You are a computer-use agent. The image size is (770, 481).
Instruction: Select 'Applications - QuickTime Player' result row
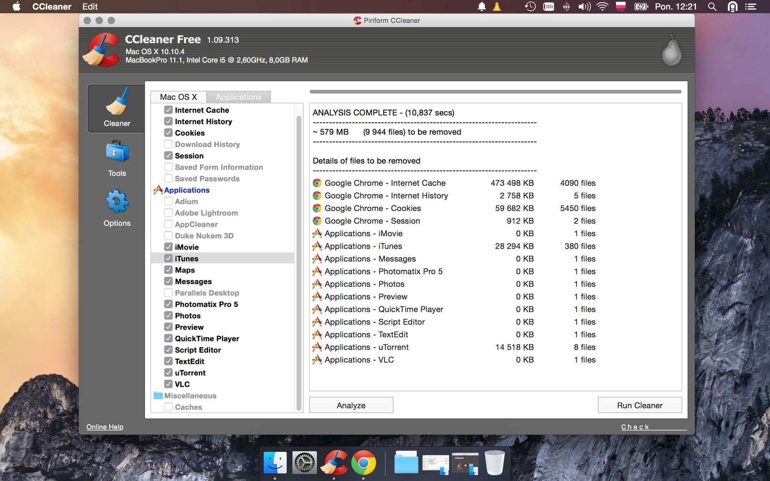point(454,309)
